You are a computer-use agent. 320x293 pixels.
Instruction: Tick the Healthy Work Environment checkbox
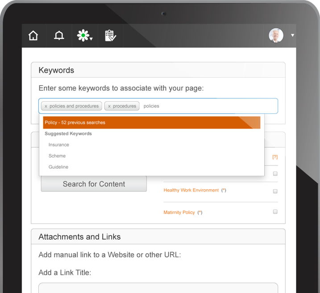tap(275, 191)
